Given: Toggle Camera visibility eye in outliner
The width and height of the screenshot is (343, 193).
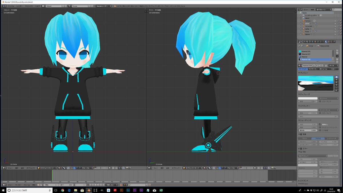Looking at the screenshot, I should tap(335, 21).
